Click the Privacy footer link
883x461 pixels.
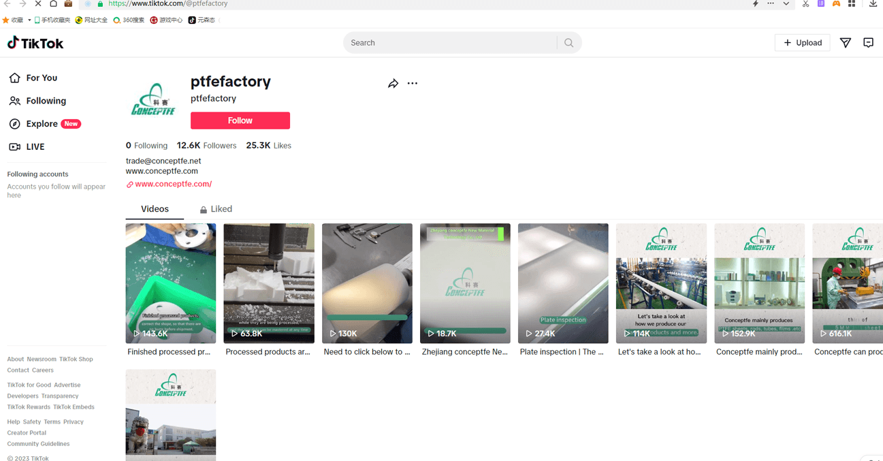(74, 422)
